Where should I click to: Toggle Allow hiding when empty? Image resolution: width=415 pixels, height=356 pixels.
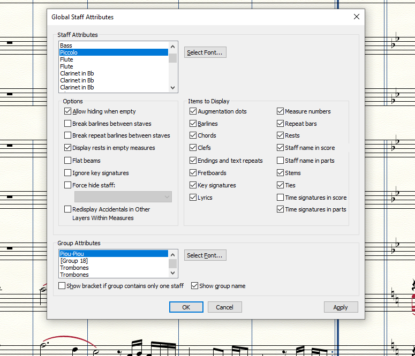coord(68,111)
